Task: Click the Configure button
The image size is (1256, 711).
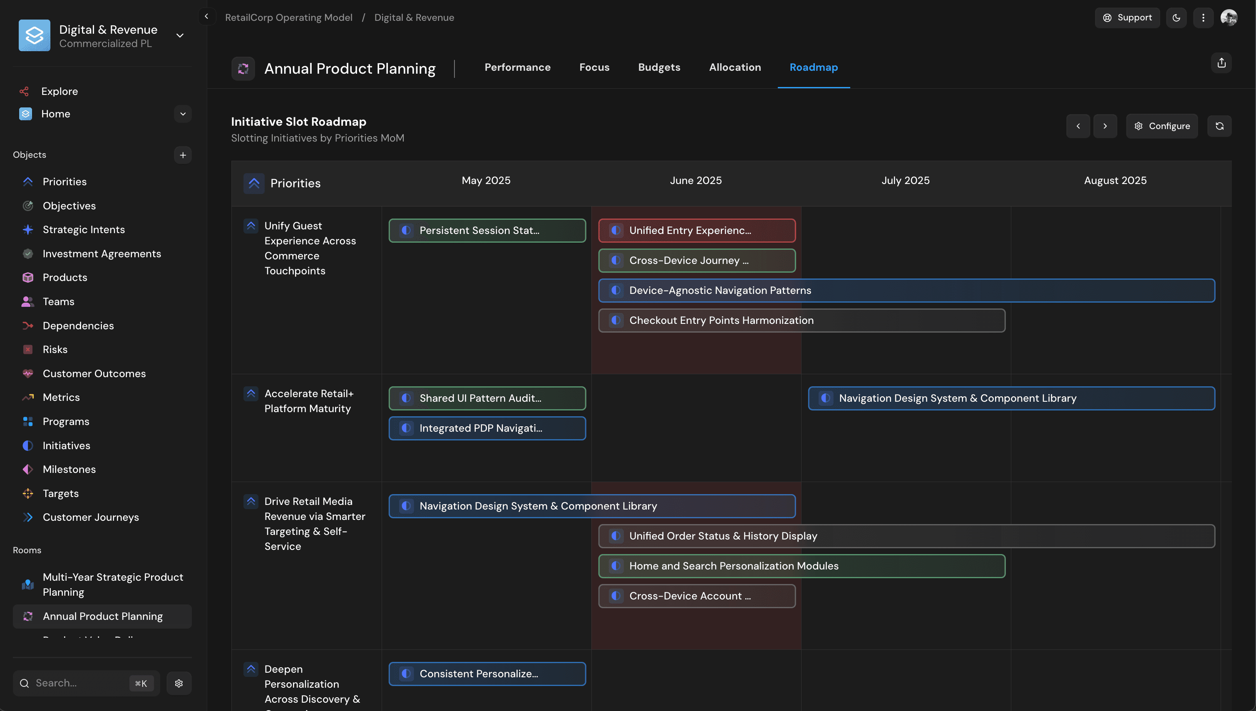Action: click(x=1162, y=125)
